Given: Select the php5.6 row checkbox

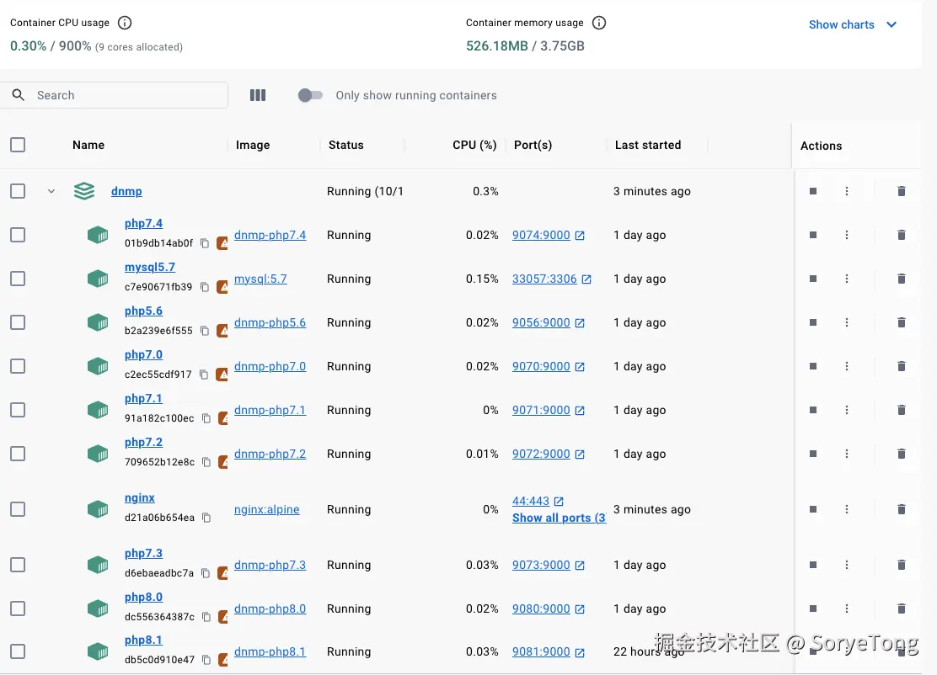Looking at the screenshot, I should pos(18,322).
